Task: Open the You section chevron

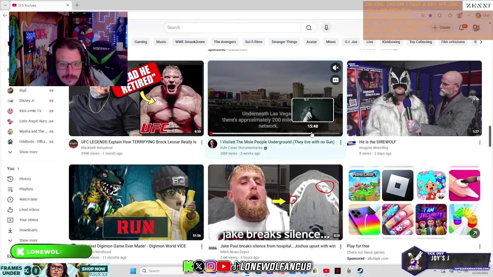Action: (18, 169)
